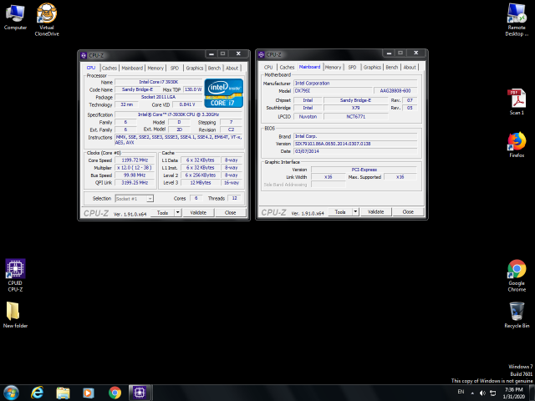Open the Recycle Bin

point(517,315)
